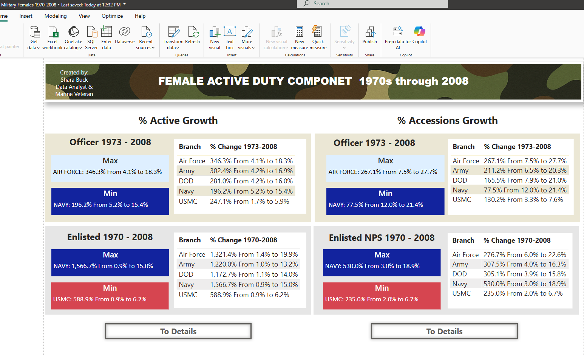
Task: Refresh the report data
Action: pos(193,37)
